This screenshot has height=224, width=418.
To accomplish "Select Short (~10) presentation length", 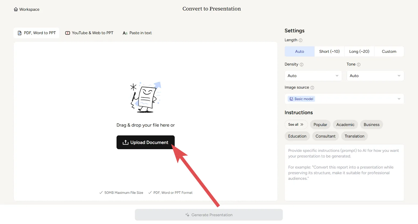I will (x=329, y=51).
